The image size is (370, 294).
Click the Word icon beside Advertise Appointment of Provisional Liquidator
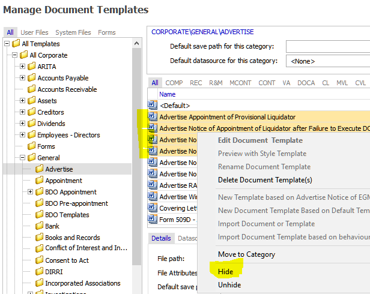[x=152, y=116]
